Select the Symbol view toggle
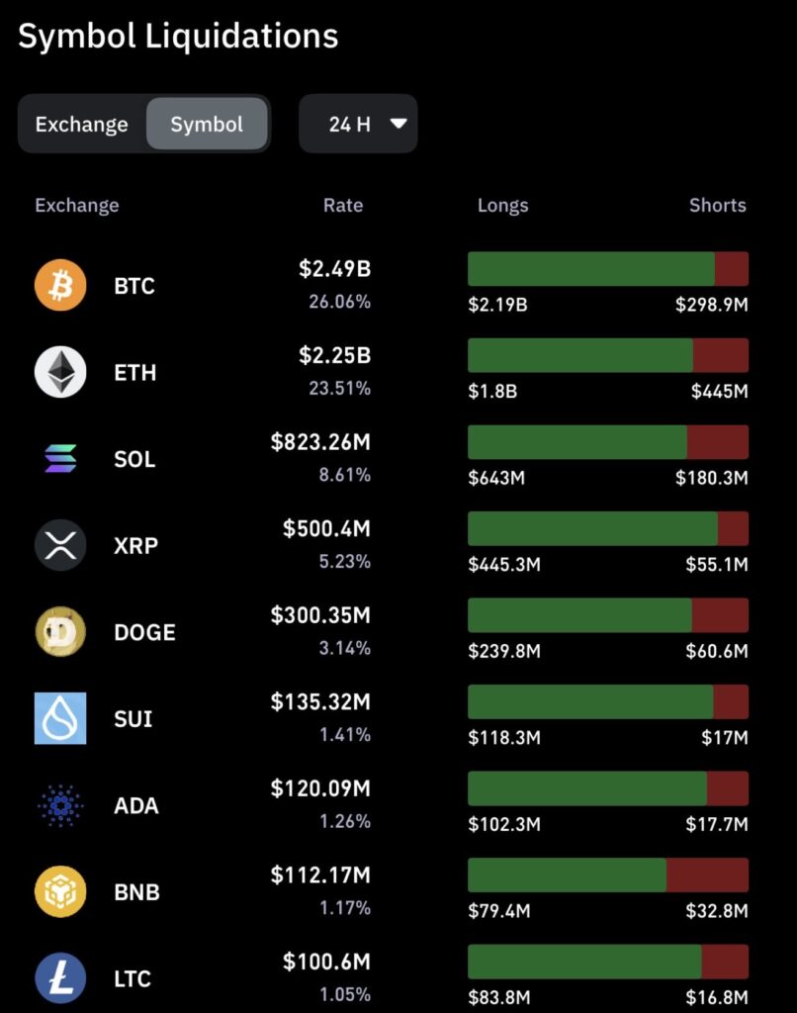Viewport: 797px width, 1013px height. tap(207, 125)
